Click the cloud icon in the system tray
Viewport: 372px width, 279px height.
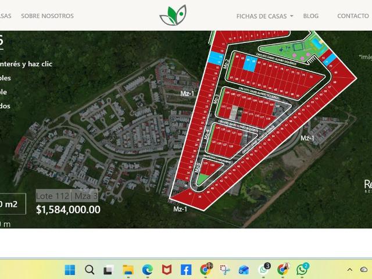[x=364, y=270]
